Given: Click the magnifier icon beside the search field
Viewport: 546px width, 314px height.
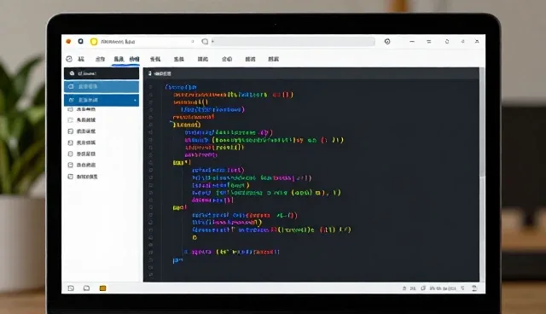Looking at the screenshot, I should click(205, 42).
